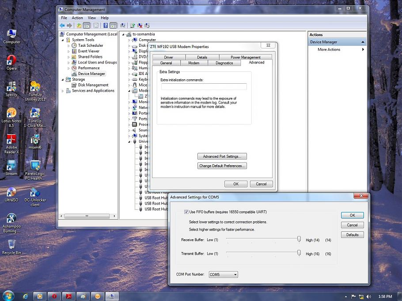Click the Extra initialization commands field
Viewport: 402px width, 301px height.
204,87
